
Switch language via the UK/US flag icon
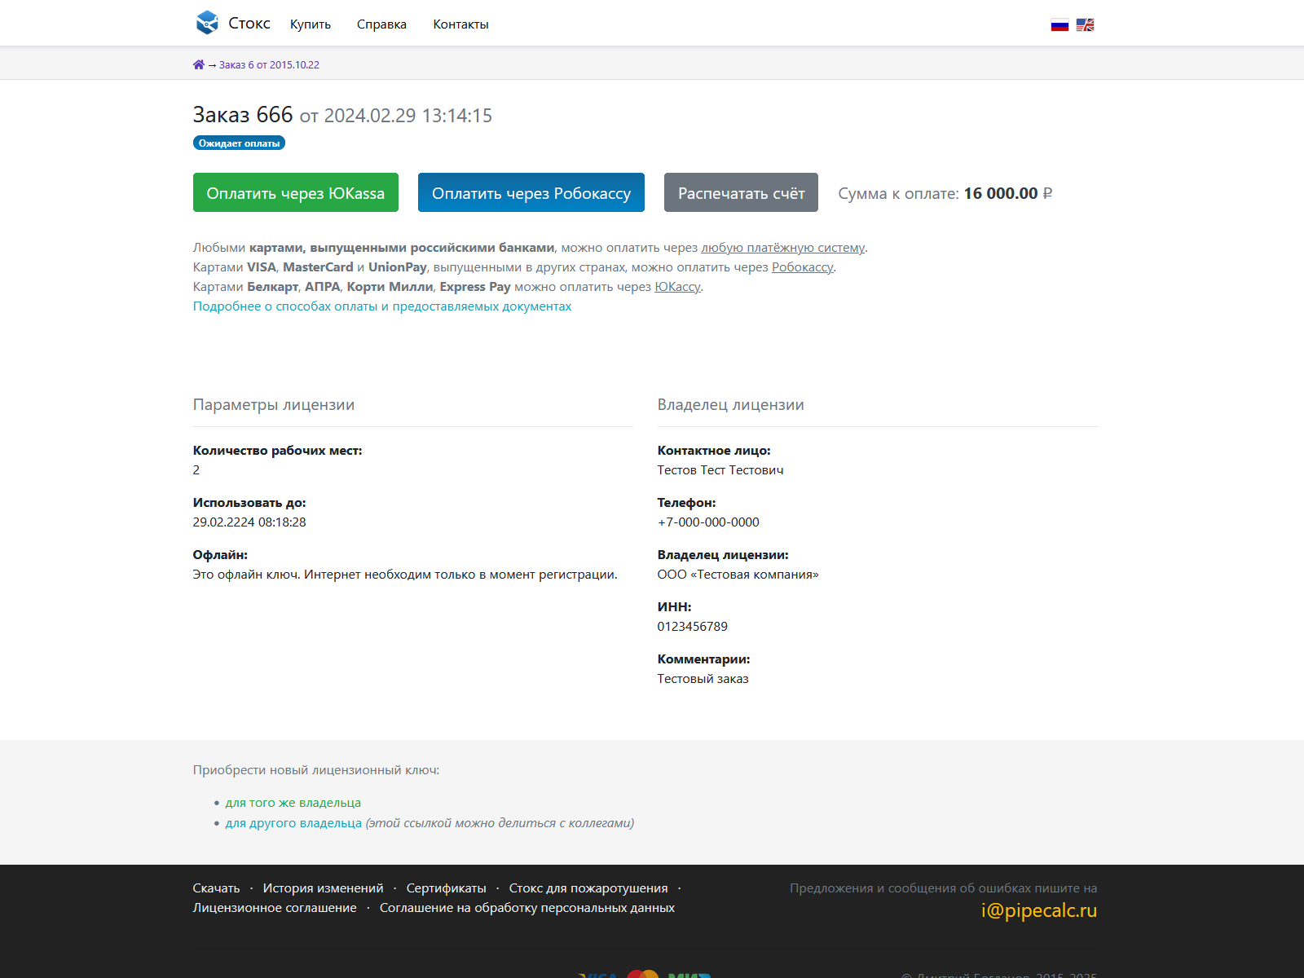[x=1085, y=25]
